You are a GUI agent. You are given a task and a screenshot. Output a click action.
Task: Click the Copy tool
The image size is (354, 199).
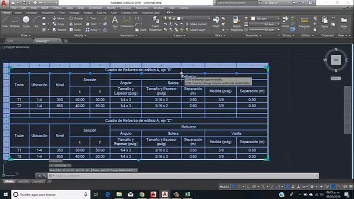pyautogui.click(x=59, y=24)
